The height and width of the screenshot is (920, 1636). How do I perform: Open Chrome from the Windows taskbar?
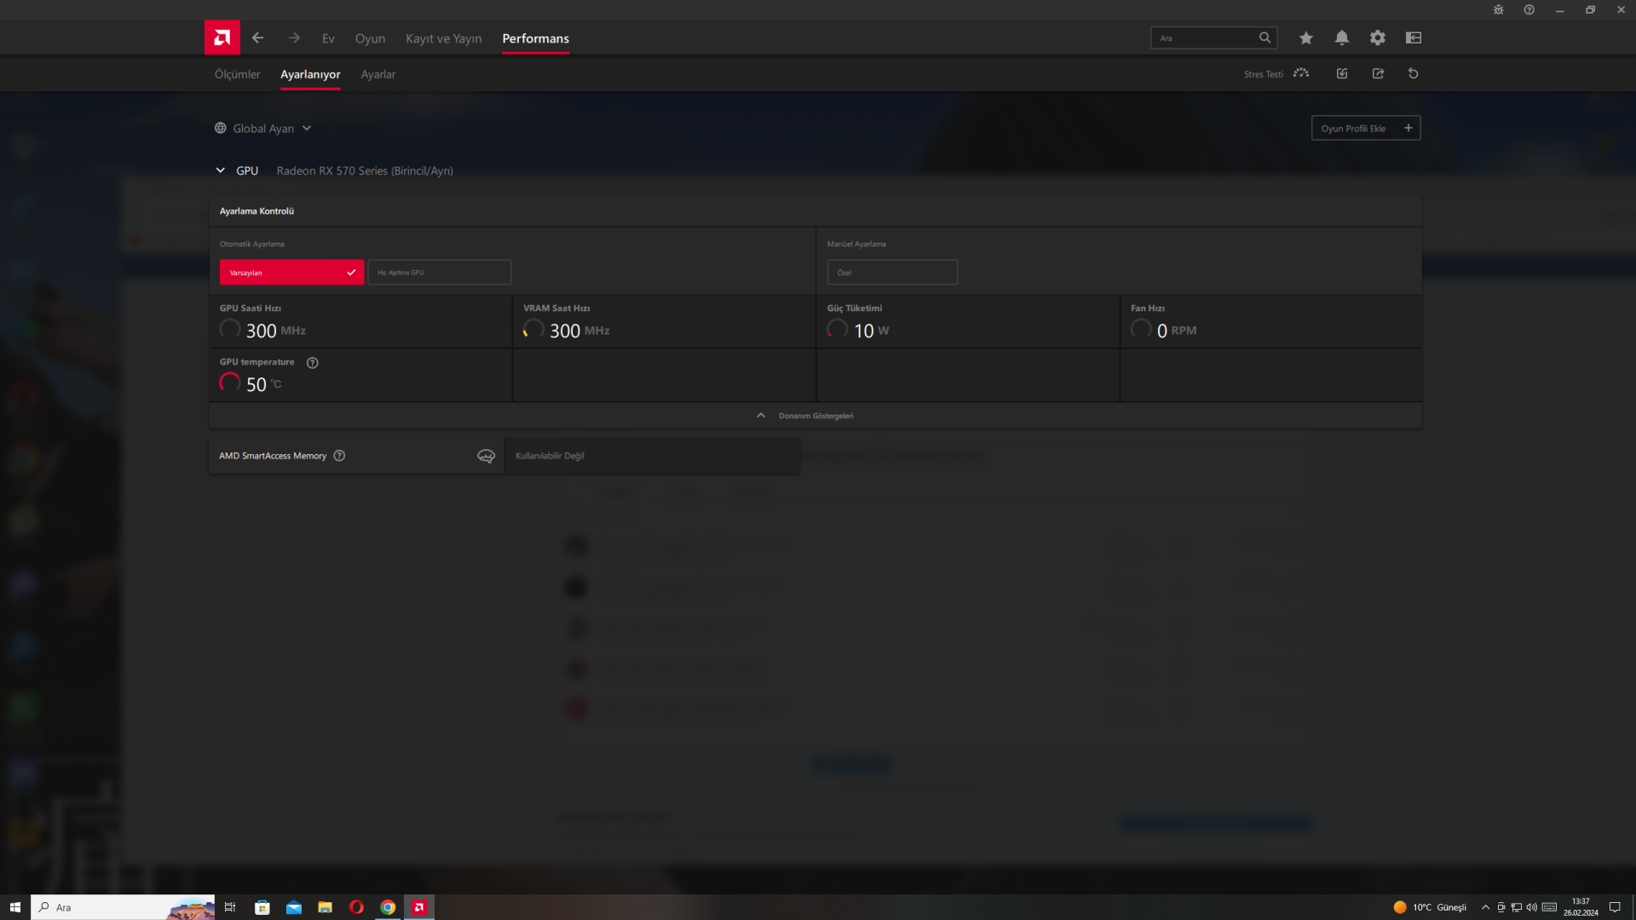[388, 907]
